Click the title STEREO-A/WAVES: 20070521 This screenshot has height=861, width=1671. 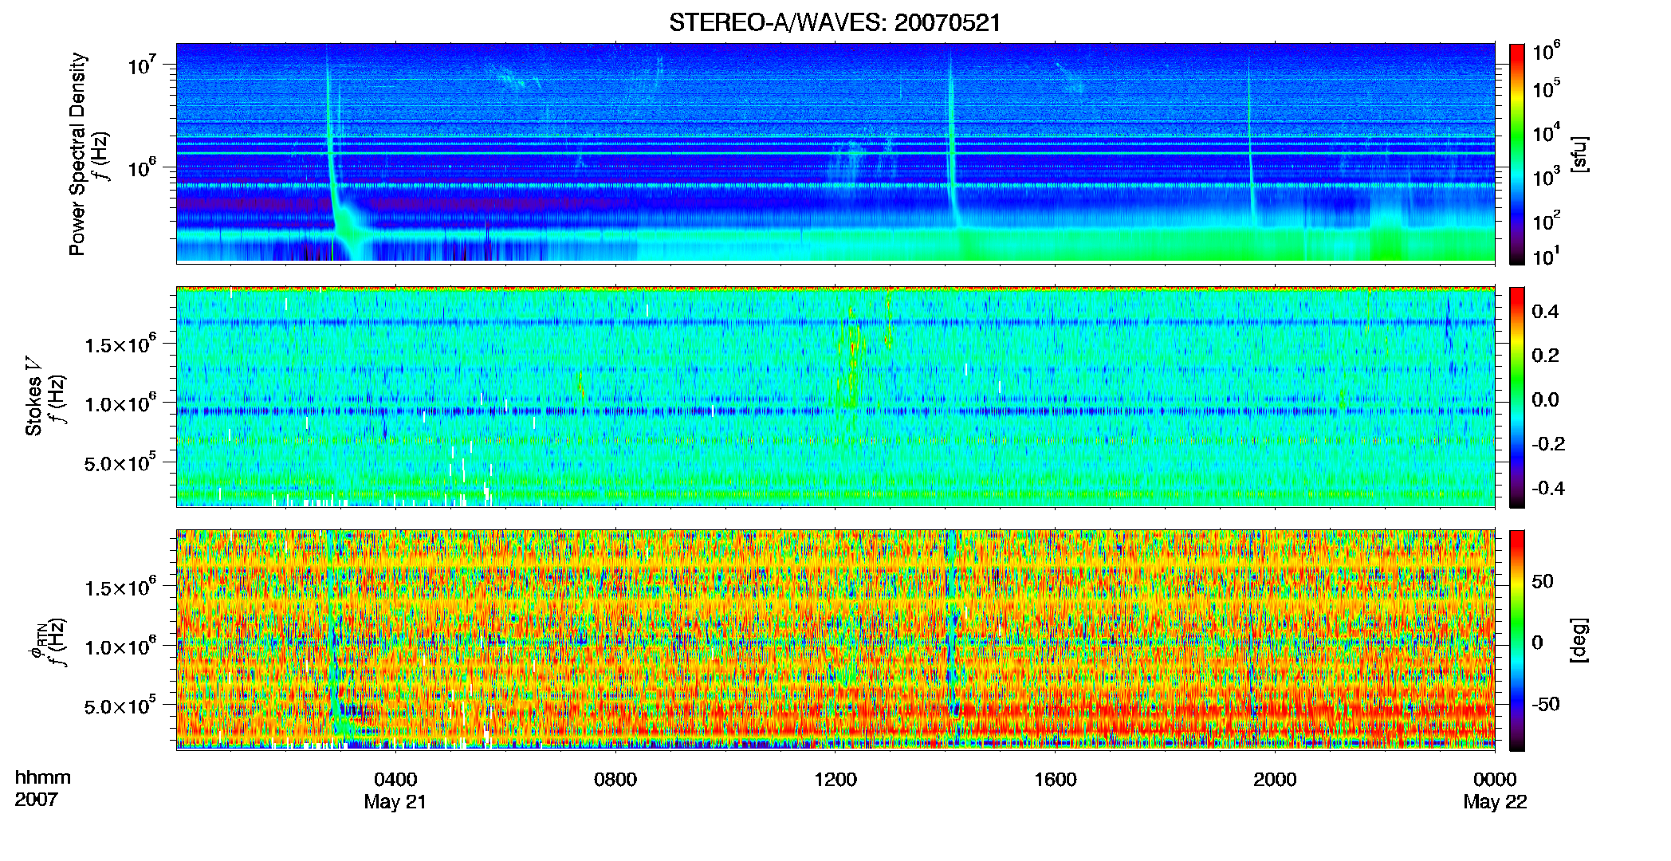click(x=835, y=22)
